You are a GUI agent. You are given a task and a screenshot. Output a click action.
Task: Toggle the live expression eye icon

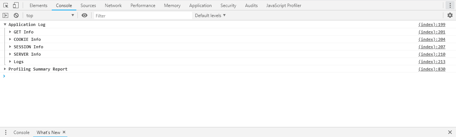[84, 15]
